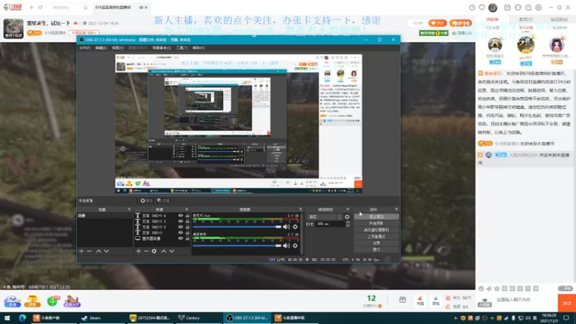Image resolution: width=576 pixels, height=324 pixels.
Task: Open Settings from OBS Controls
Action: (376, 243)
